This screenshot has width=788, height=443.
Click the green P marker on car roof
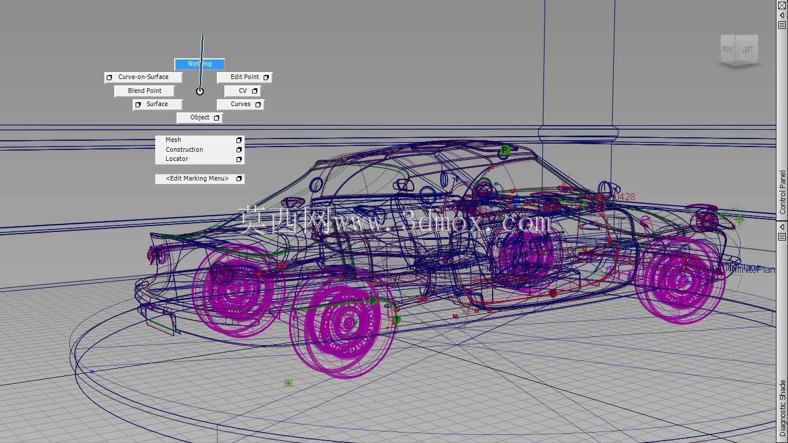pyautogui.click(x=505, y=151)
